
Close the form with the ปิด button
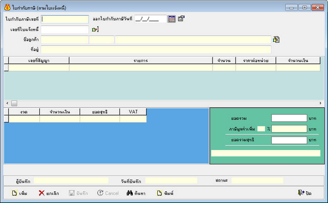pos(305,193)
